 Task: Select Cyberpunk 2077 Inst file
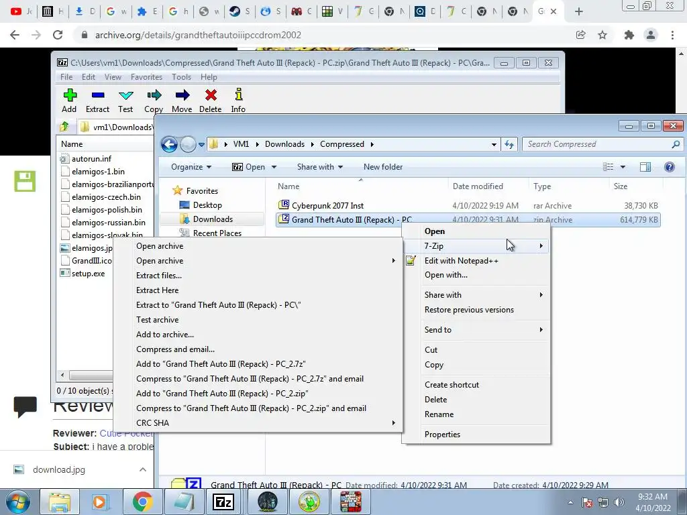point(327,205)
